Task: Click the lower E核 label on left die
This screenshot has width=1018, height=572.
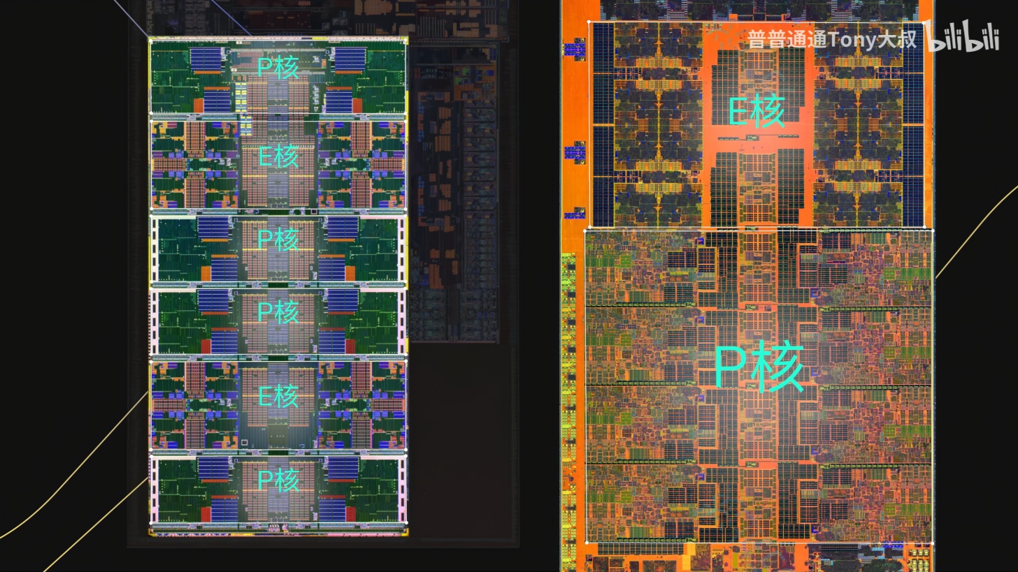Action: click(278, 397)
